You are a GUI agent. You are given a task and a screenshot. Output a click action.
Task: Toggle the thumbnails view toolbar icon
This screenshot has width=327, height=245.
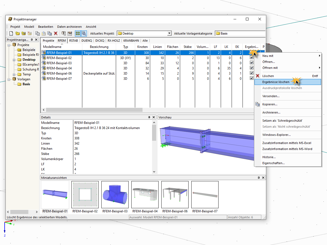78,33
